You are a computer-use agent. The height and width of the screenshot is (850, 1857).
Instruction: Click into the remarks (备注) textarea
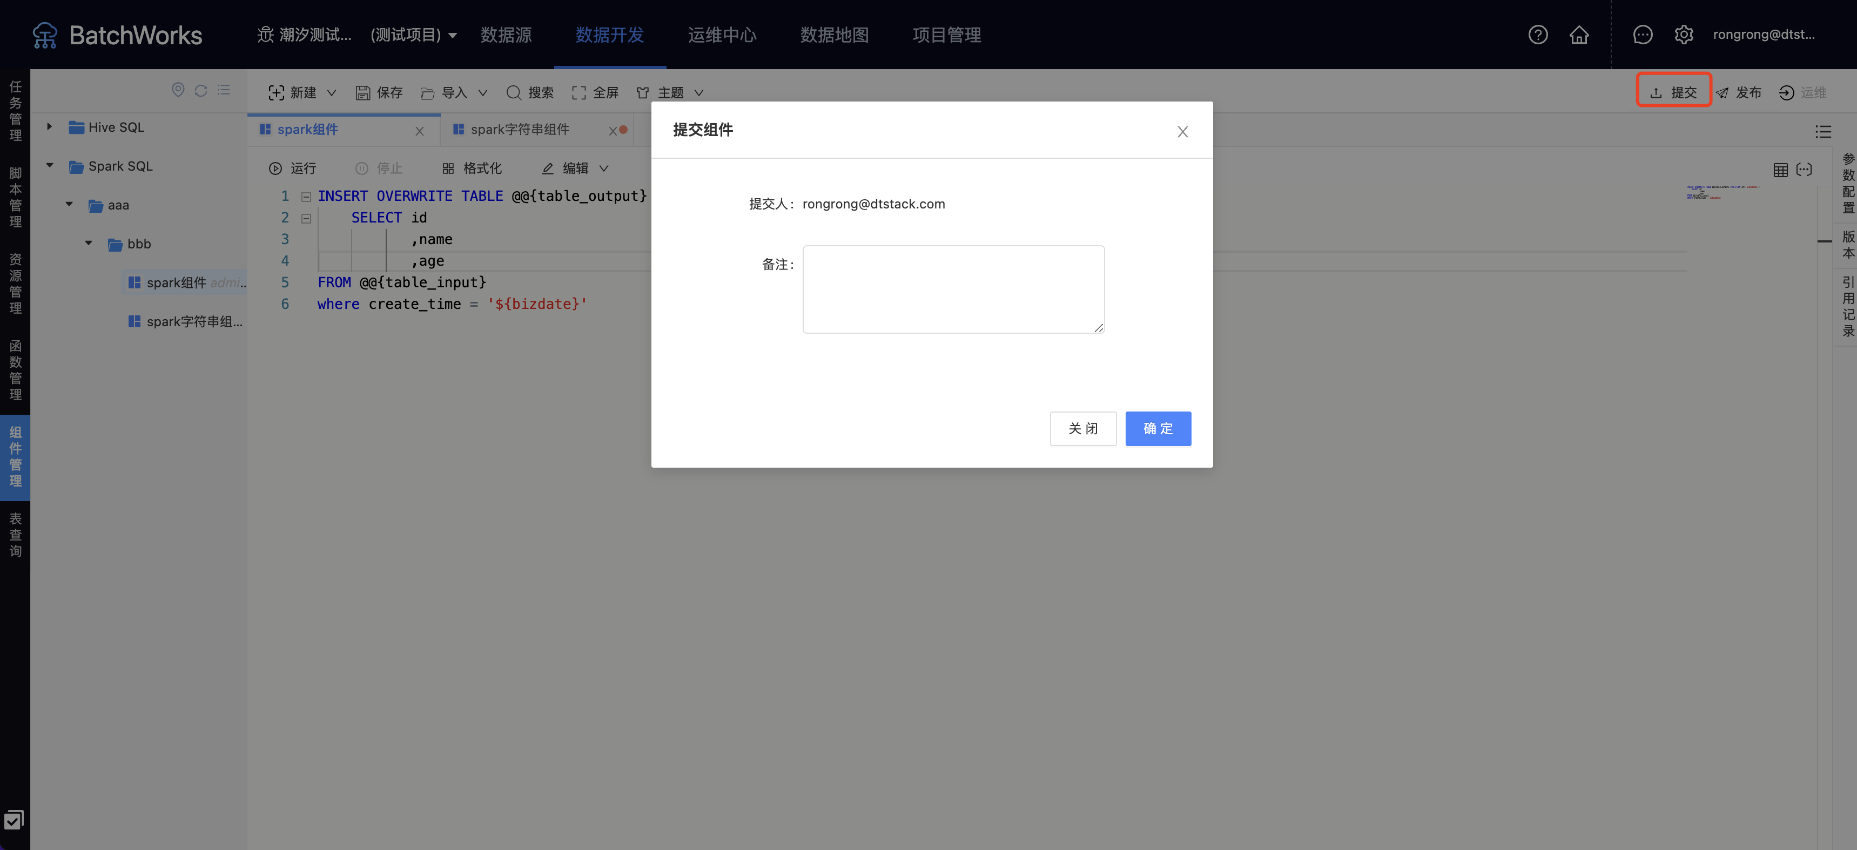953,289
